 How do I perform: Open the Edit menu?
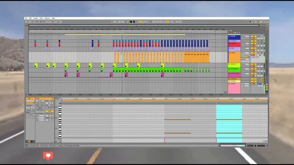(x=30, y=18)
